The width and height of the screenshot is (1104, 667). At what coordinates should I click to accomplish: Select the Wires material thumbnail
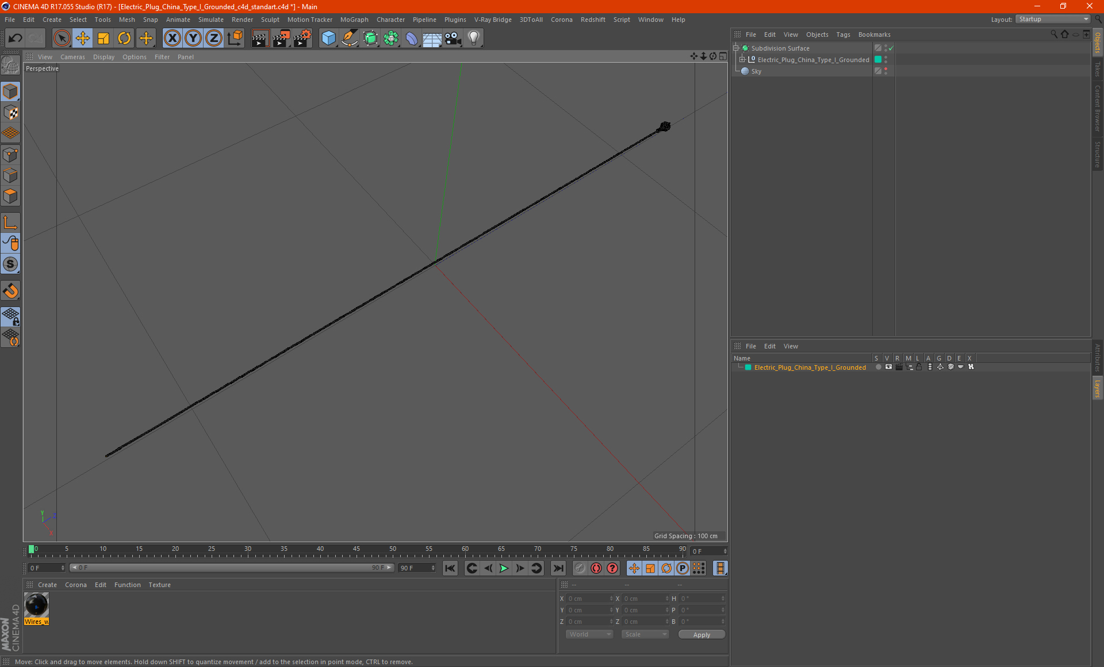(x=36, y=605)
